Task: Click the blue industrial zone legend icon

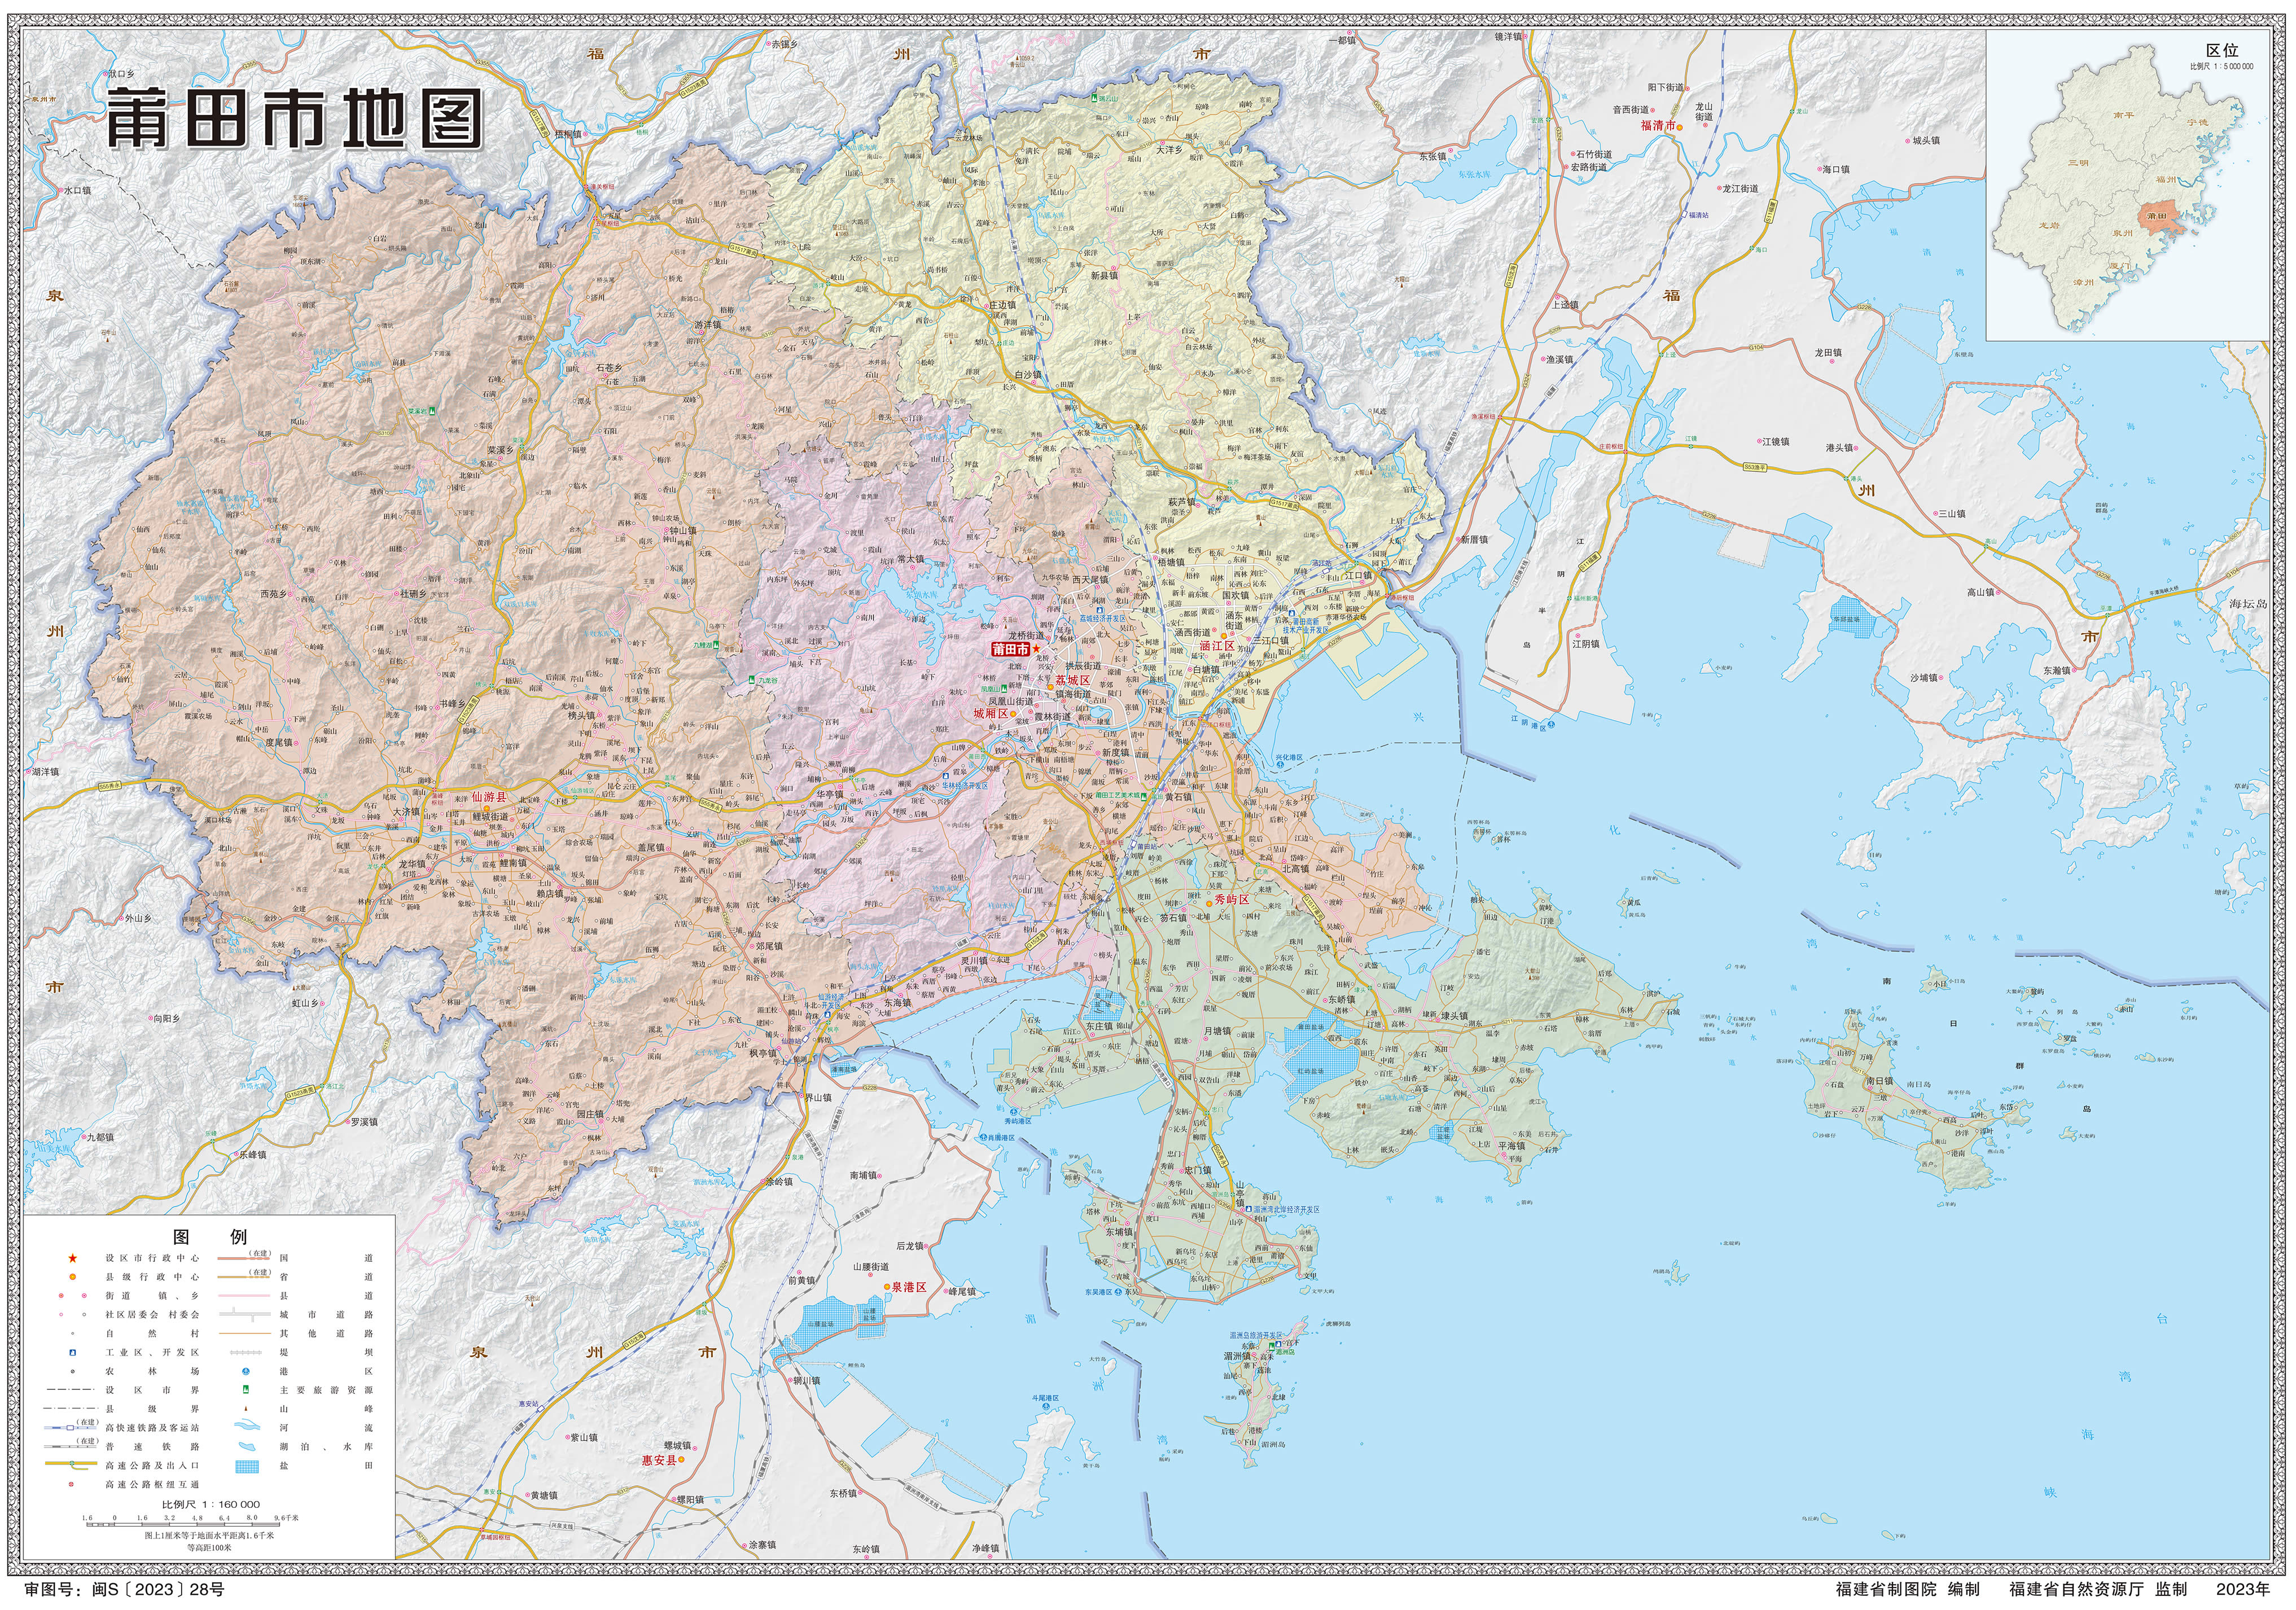Action: coord(73,1352)
